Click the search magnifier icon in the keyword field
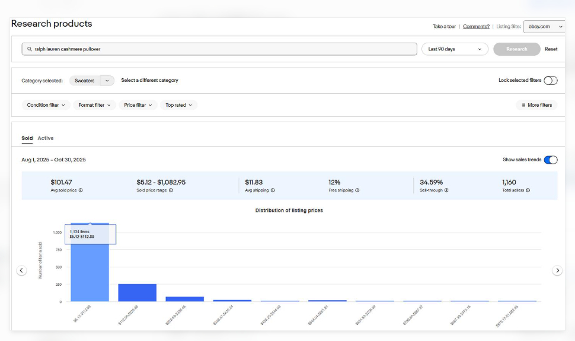Image resolution: width=575 pixels, height=341 pixels. tap(29, 49)
